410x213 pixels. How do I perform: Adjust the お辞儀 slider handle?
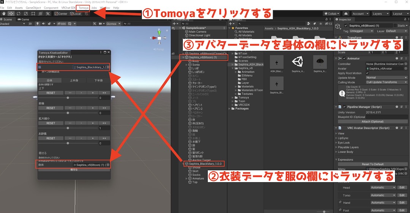[68, 144]
